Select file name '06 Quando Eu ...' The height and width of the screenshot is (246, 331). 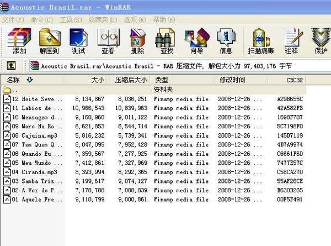coord(37,154)
